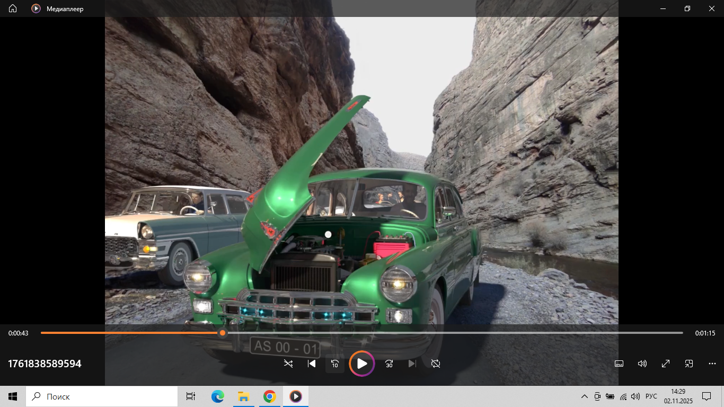Open subtitles and captions options
This screenshot has width=724, height=407.
(x=619, y=364)
